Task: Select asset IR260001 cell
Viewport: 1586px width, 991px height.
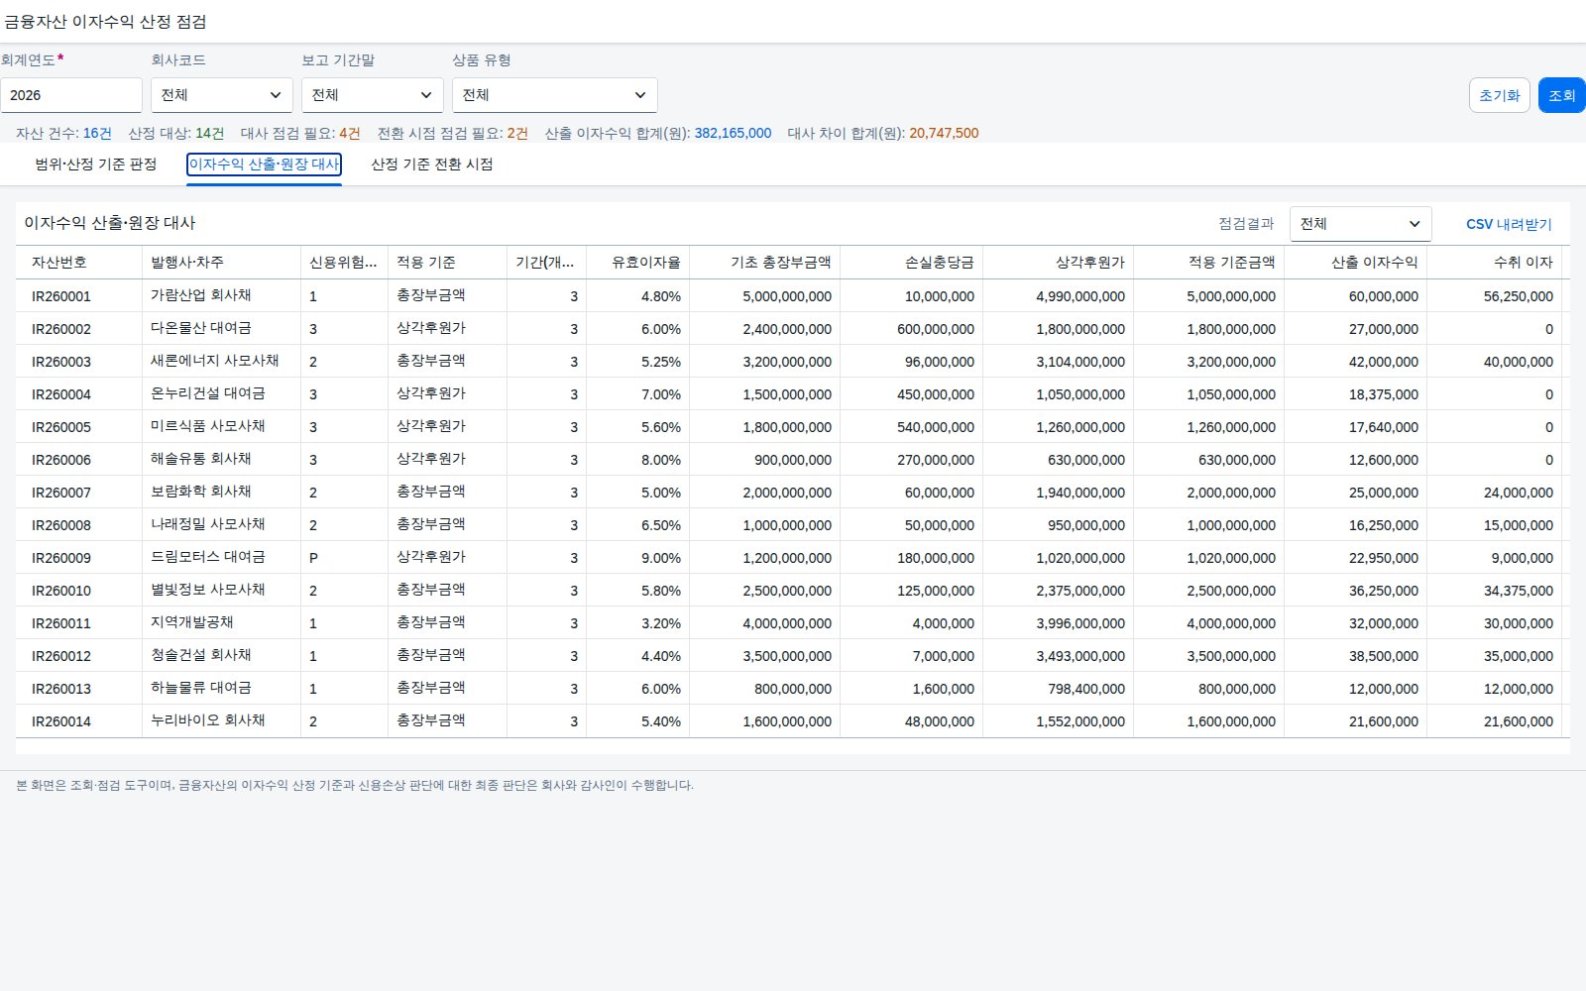Action: (79, 296)
